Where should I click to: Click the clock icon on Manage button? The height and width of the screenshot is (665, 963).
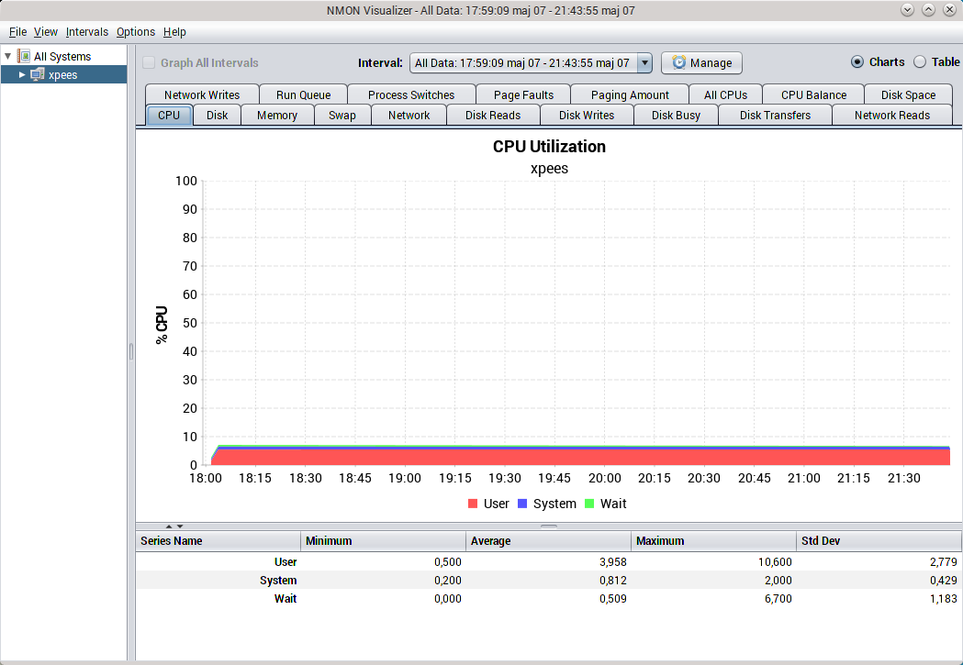[x=678, y=62]
